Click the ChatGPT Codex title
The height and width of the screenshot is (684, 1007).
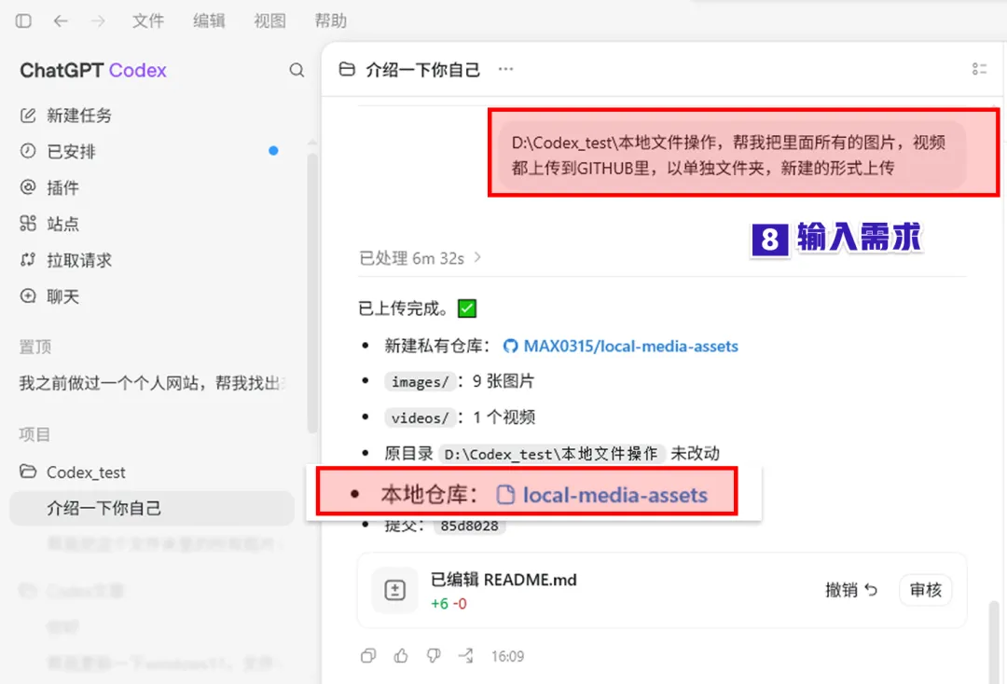pyautogui.click(x=93, y=70)
